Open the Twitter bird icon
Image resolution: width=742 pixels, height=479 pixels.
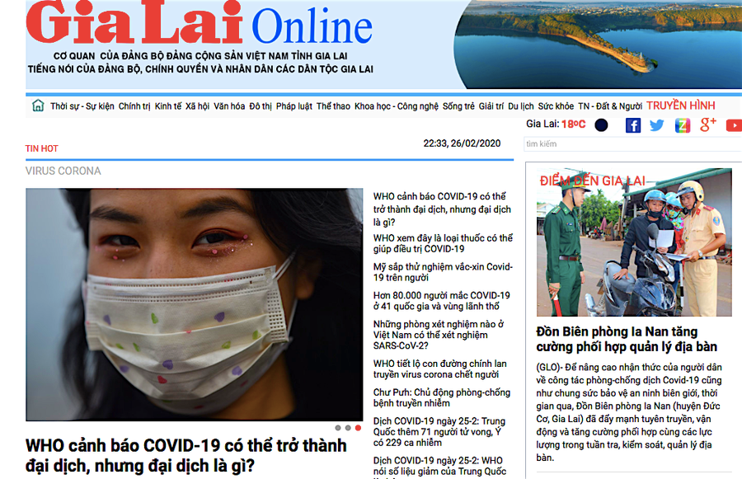tap(657, 125)
